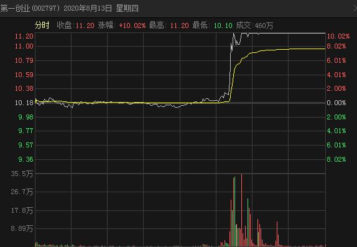Click the 10.18 baseline price label

[24, 103]
